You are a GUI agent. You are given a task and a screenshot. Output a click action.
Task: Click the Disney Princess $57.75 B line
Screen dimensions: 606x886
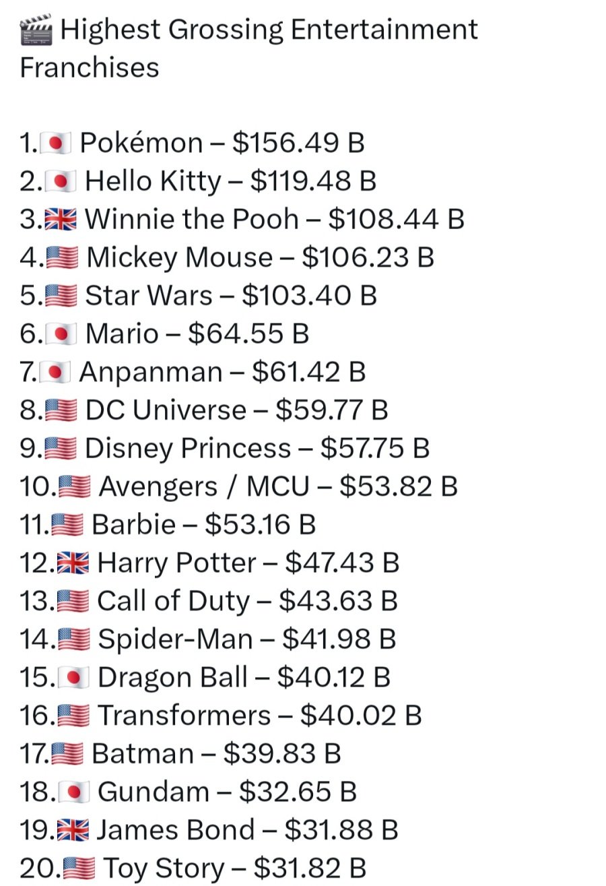(257, 449)
